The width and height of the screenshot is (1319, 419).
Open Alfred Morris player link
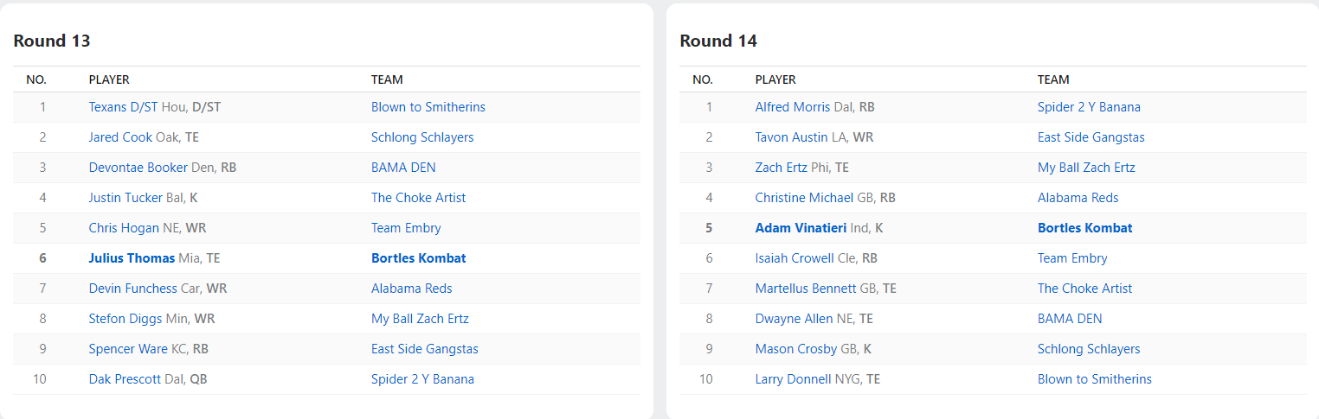(792, 107)
